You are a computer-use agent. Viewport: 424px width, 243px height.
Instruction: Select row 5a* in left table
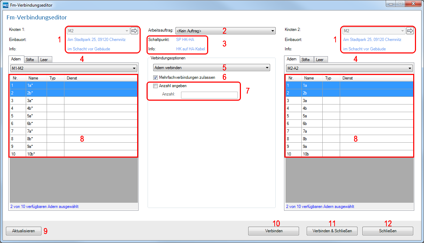coord(73,116)
